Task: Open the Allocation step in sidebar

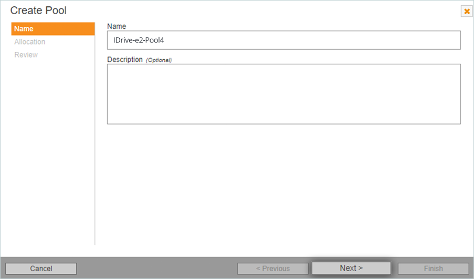Action: (29, 42)
